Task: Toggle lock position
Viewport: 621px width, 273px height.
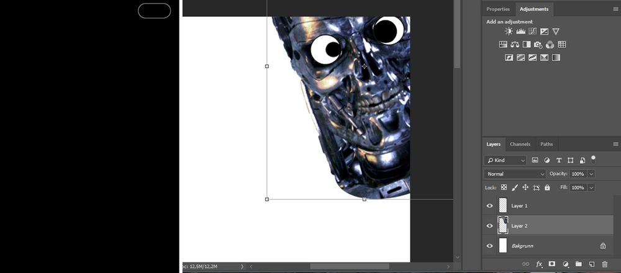Action: (525, 187)
